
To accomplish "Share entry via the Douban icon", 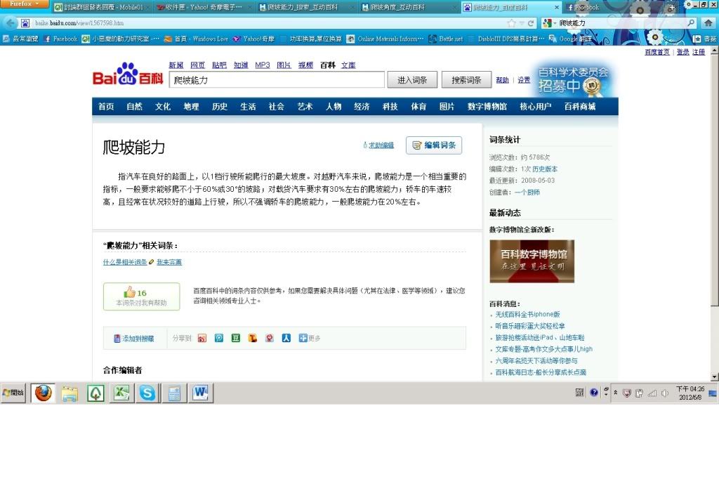I will (x=236, y=338).
